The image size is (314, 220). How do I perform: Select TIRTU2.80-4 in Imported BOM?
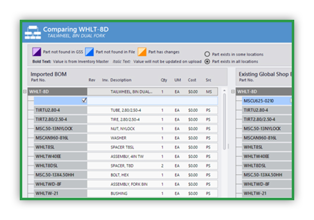[60, 110]
